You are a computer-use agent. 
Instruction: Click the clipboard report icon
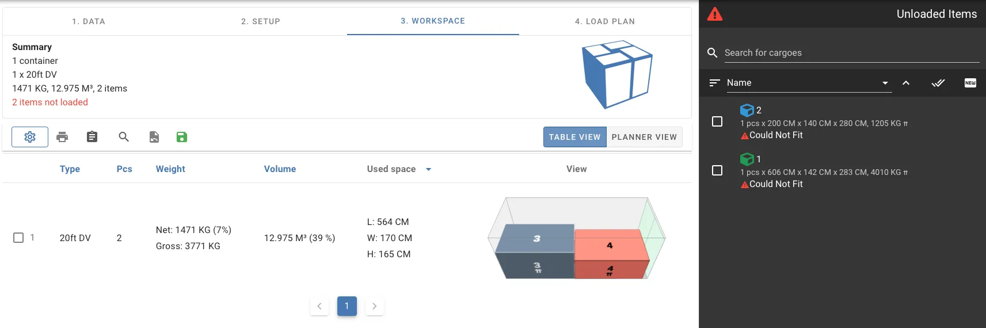coord(92,137)
